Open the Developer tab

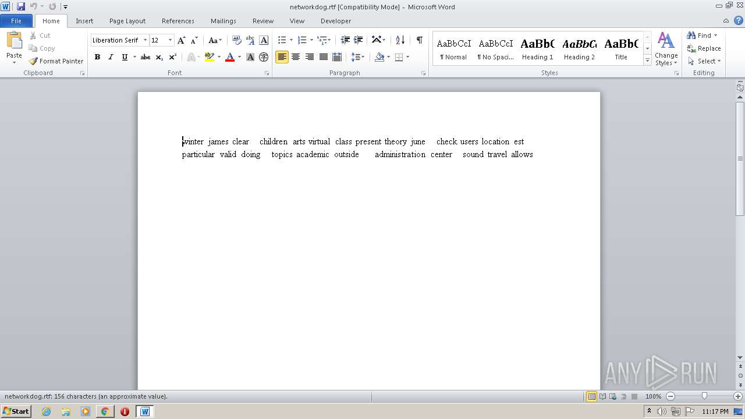(336, 21)
